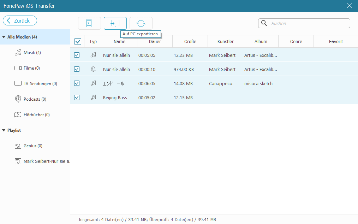Sort by the Album column header

click(261, 42)
